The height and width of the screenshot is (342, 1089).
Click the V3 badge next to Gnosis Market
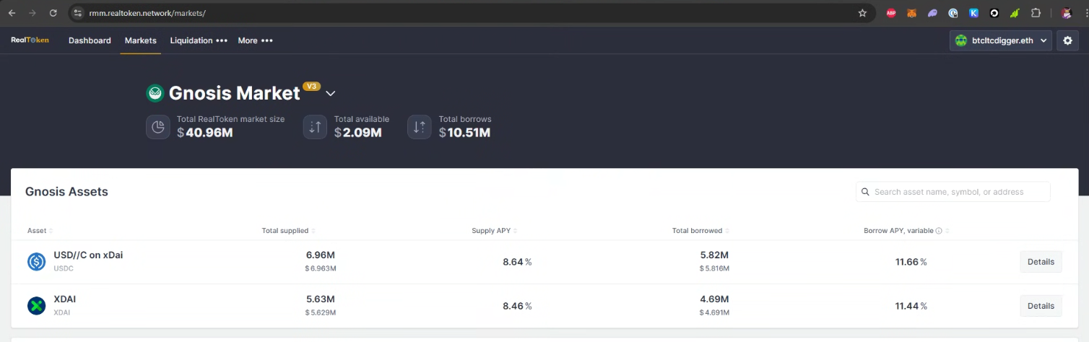312,86
